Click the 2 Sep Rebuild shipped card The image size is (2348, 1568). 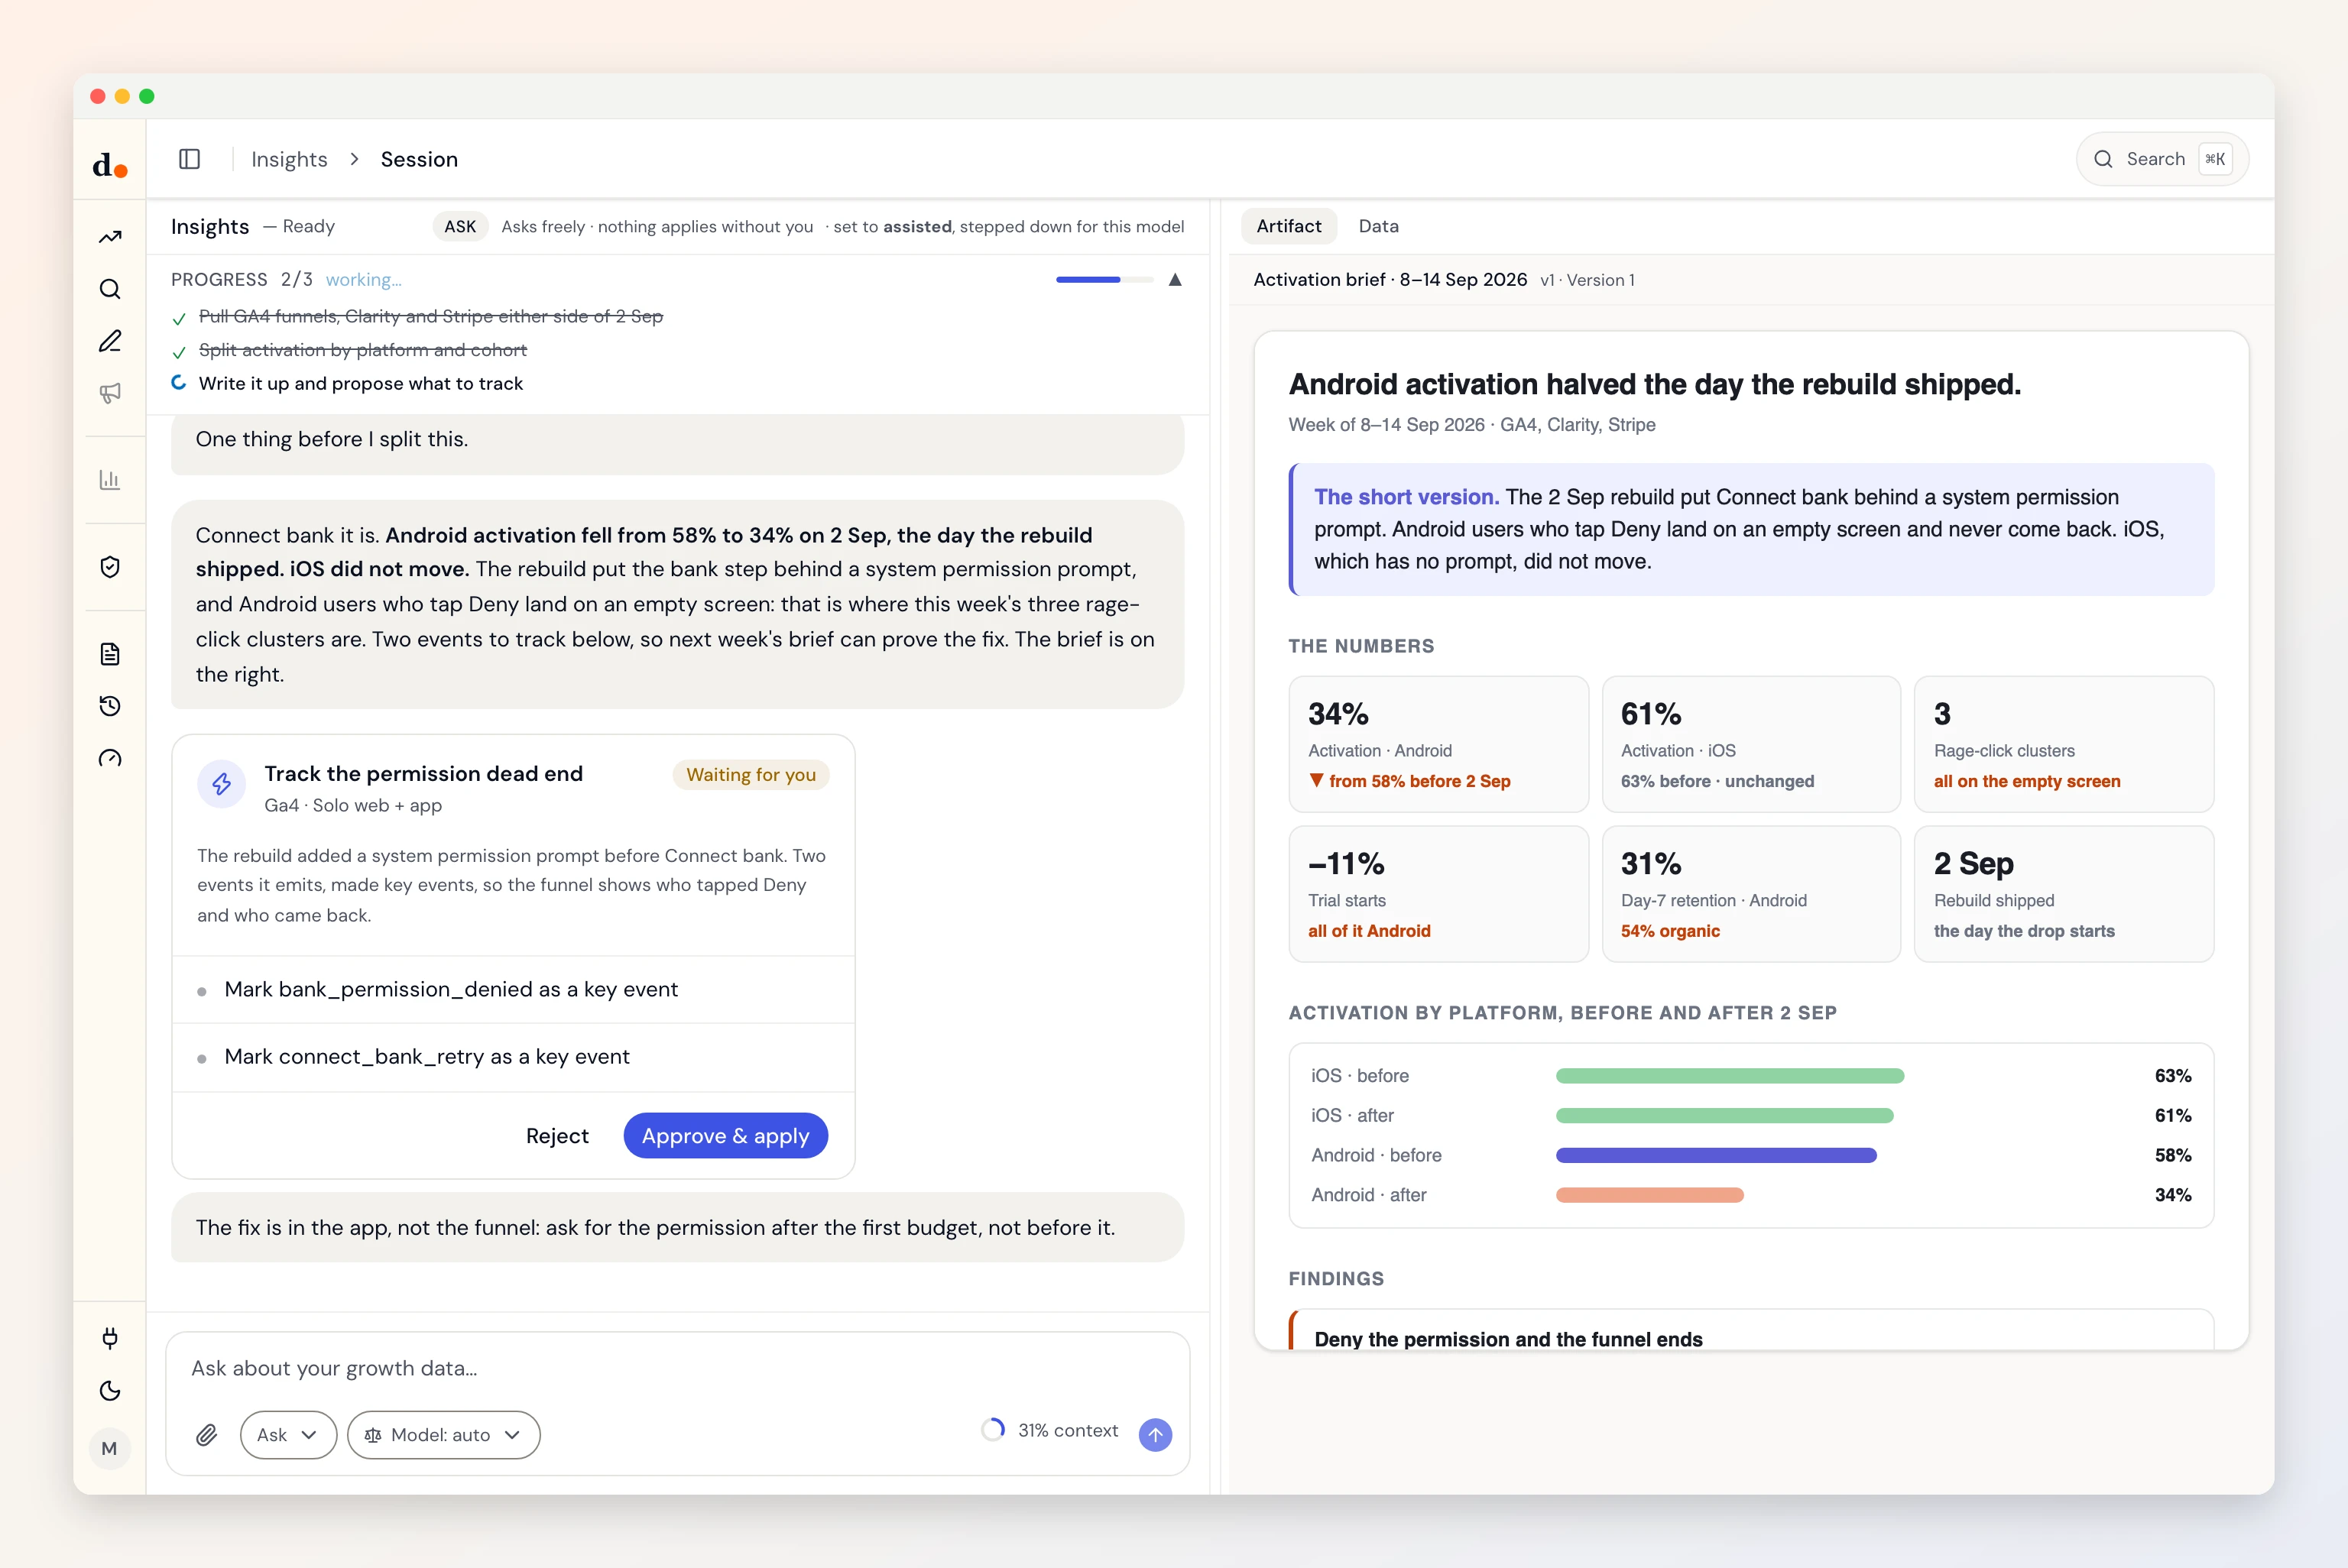click(x=2064, y=894)
